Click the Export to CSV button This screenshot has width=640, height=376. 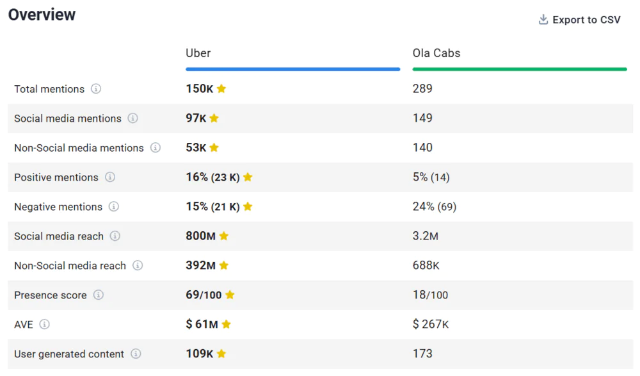pyautogui.click(x=579, y=20)
